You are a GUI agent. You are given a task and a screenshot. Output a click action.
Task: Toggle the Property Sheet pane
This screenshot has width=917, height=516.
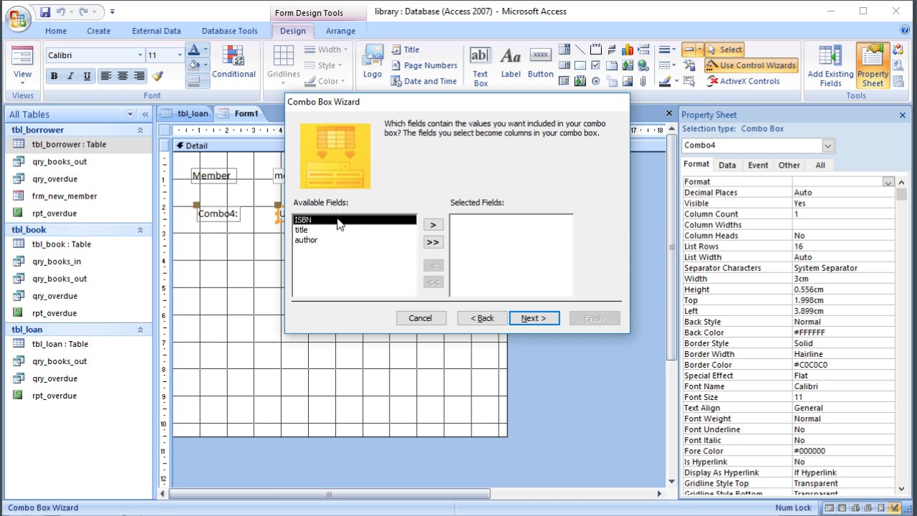873,65
